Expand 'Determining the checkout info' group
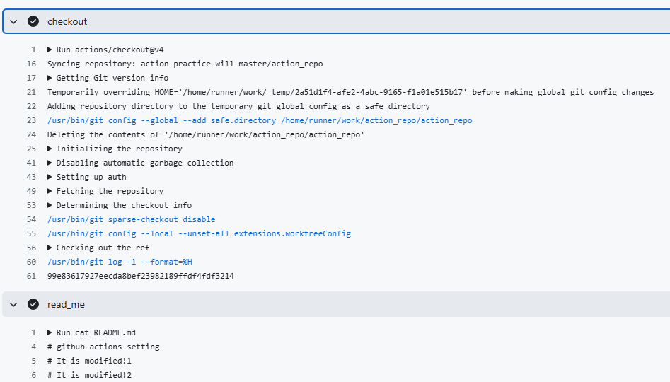The width and height of the screenshot is (670, 382). pos(50,205)
